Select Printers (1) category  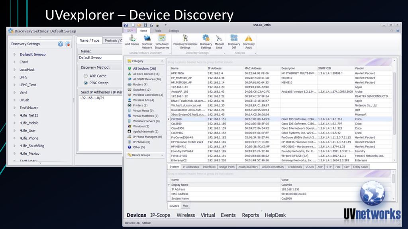[140, 105]
